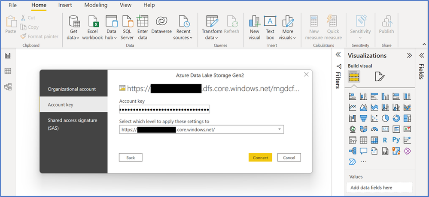Select the R script visual

(x=385, y=140)
